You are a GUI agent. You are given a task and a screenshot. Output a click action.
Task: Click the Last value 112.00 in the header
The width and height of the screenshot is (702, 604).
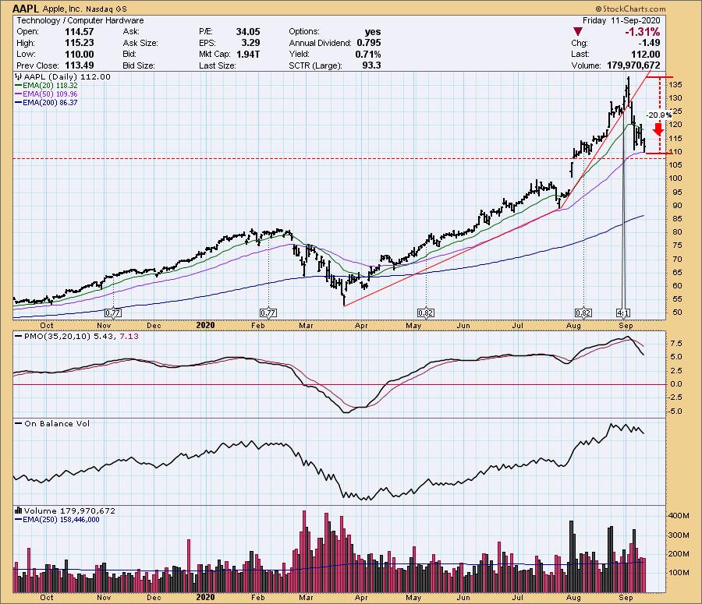646,54
